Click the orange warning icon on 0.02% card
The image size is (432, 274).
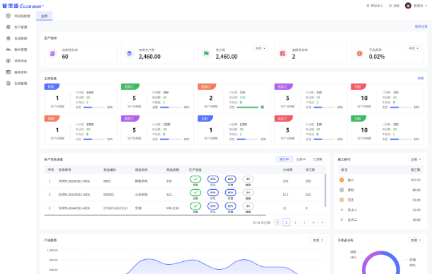(x=360, y=53)
